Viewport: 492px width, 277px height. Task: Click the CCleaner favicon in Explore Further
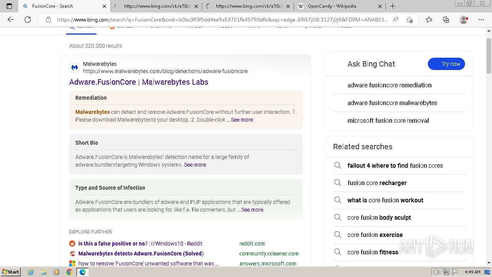(72, 254)
